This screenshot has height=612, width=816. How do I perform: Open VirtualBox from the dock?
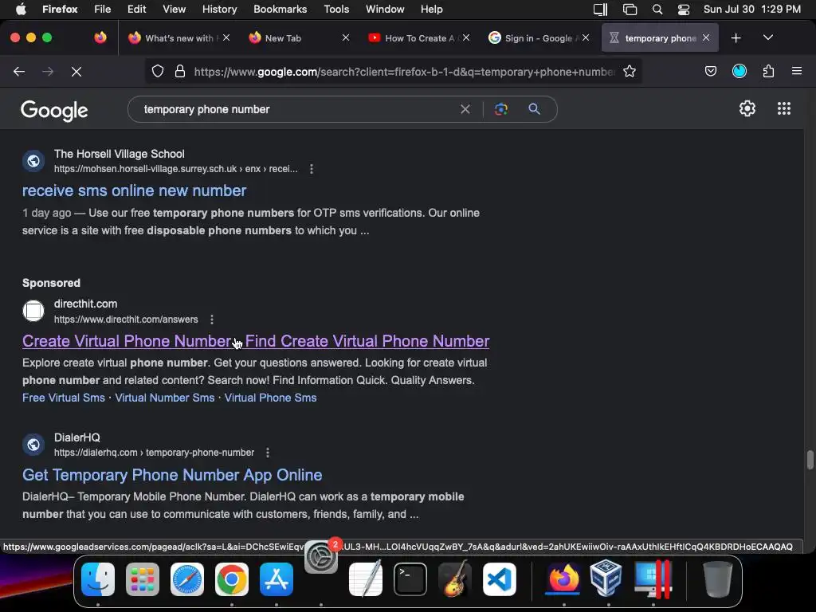coord(606,578)
